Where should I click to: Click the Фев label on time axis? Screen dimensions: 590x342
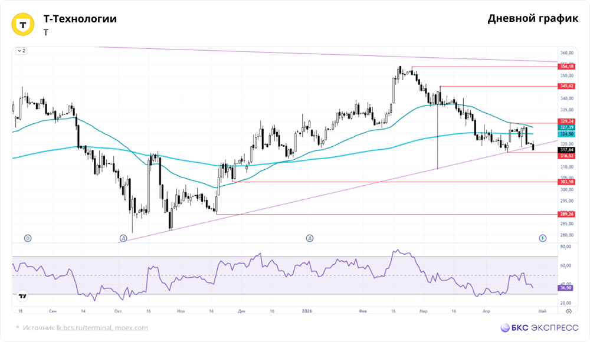(363, 311)
